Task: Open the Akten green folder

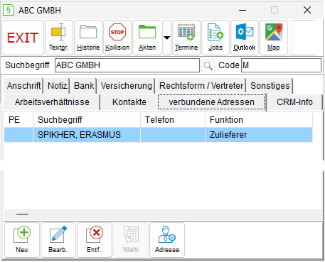Action: 147,38
